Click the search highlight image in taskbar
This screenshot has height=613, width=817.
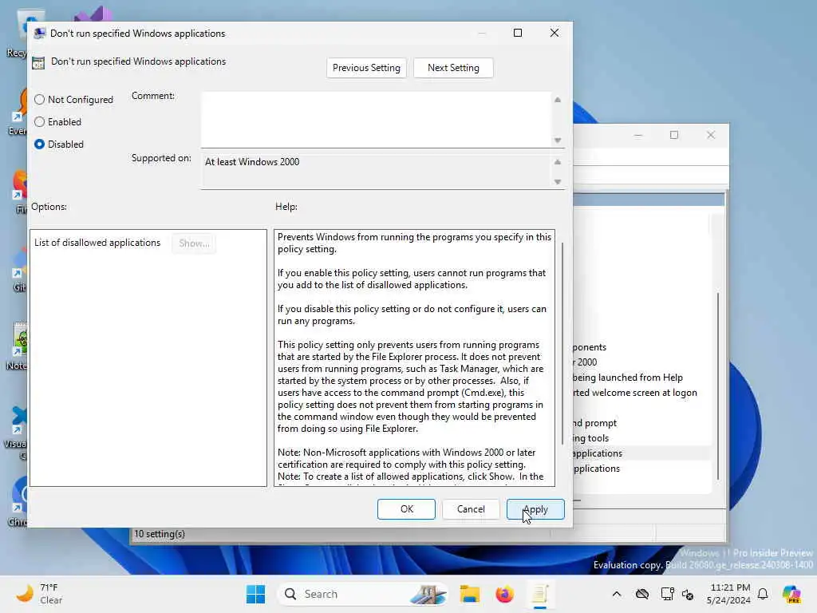[428, 594]
